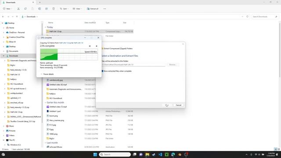Click the Share icon in Explorer toolbar
This screenshot has width=281, height=158.
tap(47, 9)
